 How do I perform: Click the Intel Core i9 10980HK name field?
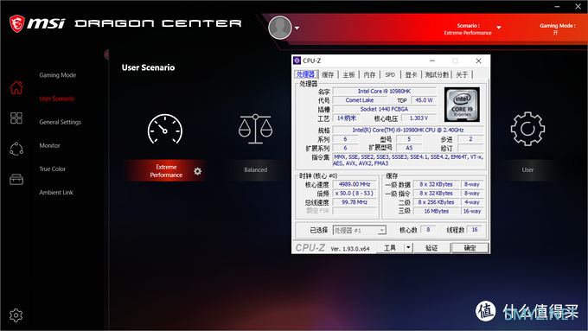click(x=385, y=91)
